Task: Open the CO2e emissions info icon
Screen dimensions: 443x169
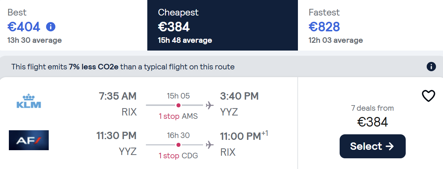Action: (x=431, y=67)
